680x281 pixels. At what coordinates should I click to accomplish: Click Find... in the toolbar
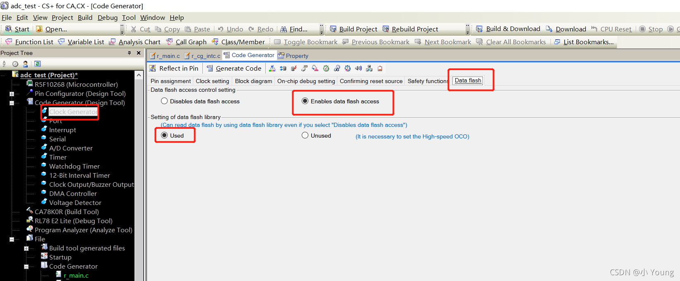point(294,29)
